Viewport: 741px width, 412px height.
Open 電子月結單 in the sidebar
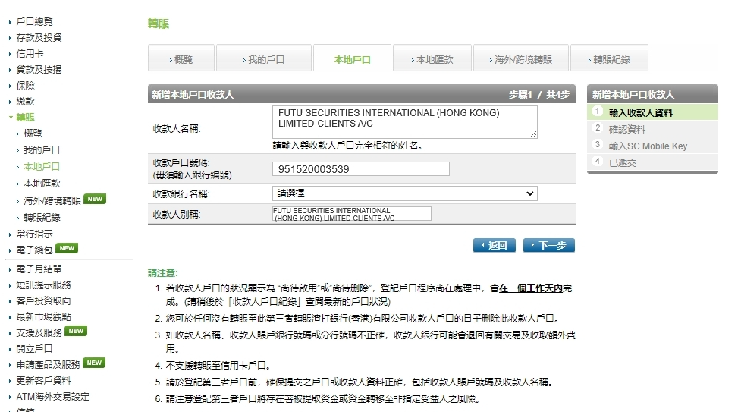pyautogui.click(x=39, y=269)
